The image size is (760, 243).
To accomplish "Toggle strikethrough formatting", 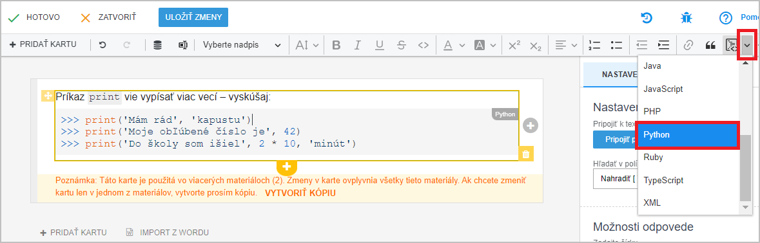I will coord(402,45).
